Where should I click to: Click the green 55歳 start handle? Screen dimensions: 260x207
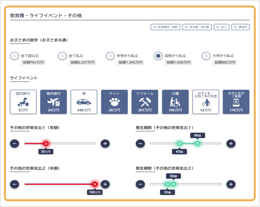click(167, 184)
